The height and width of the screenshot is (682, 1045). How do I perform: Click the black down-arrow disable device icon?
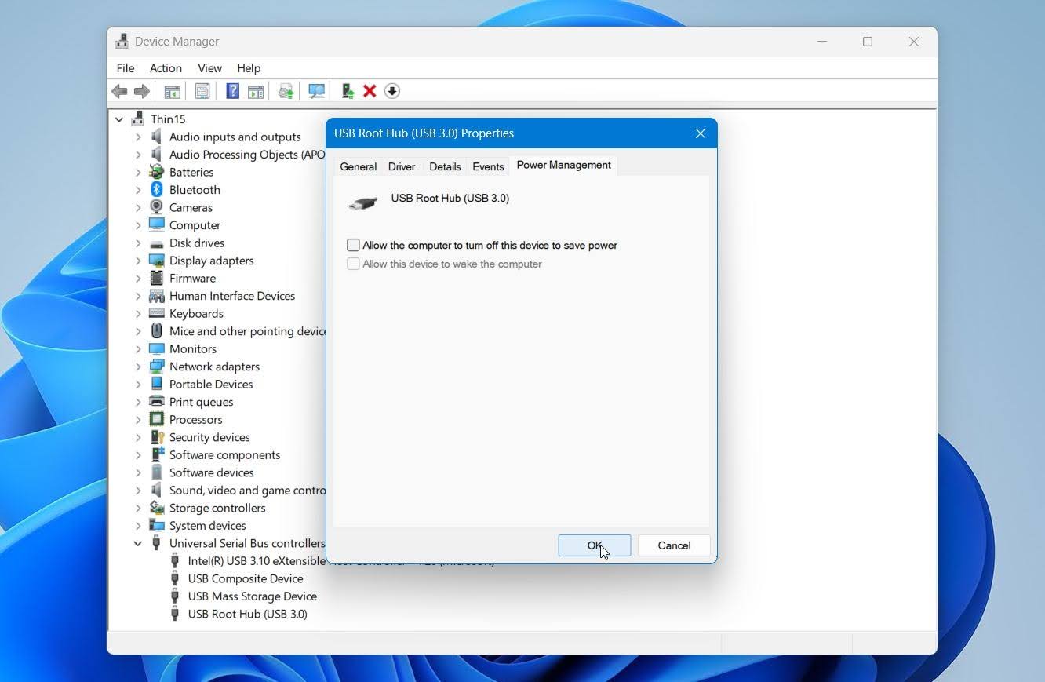point(392,91)
